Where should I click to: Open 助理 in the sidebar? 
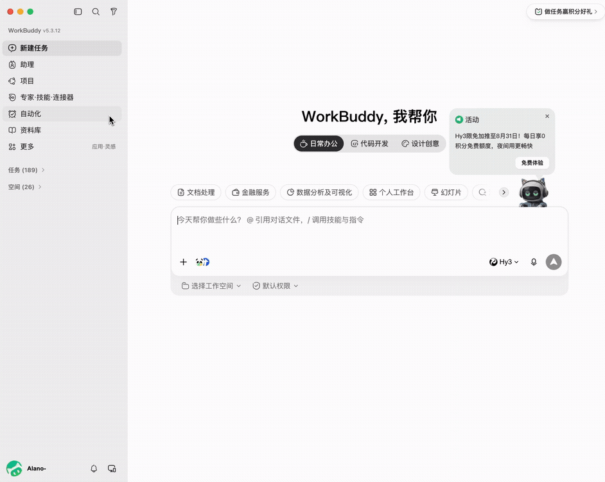tap(62, 65)
